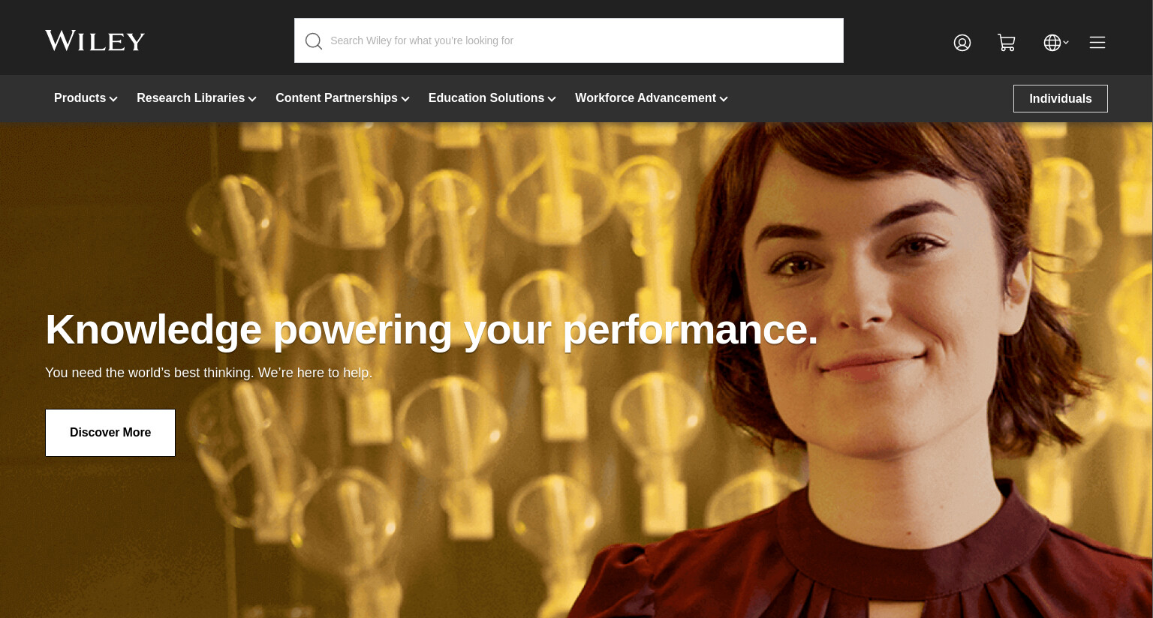Expand the Products dropdown chevron

(113, 99)
